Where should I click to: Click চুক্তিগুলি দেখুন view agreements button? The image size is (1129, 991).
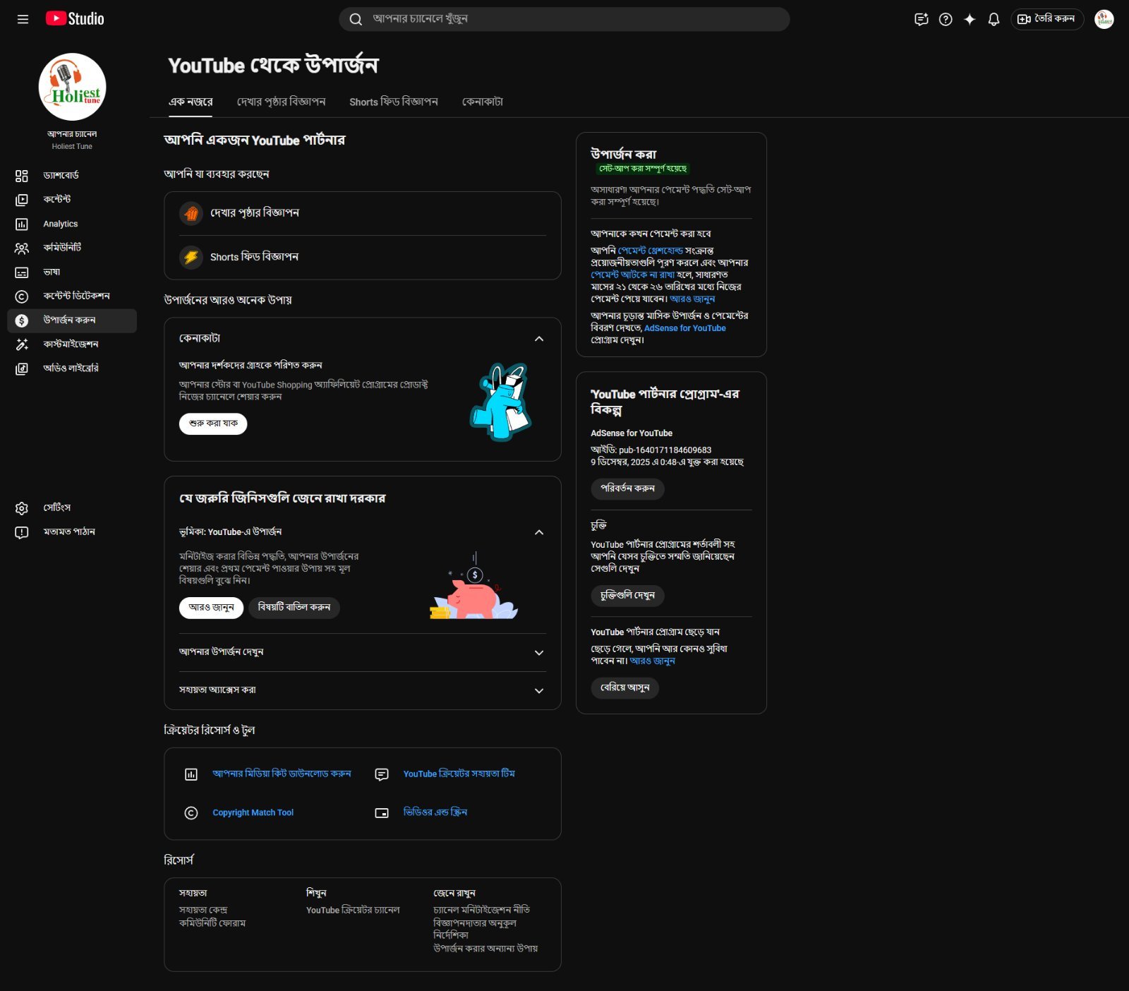[x=627, y=596]
